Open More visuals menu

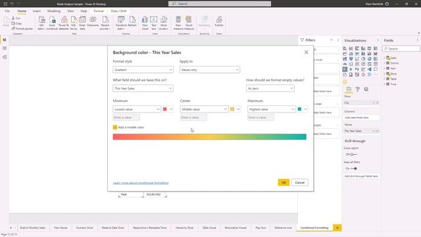(164, 23)
